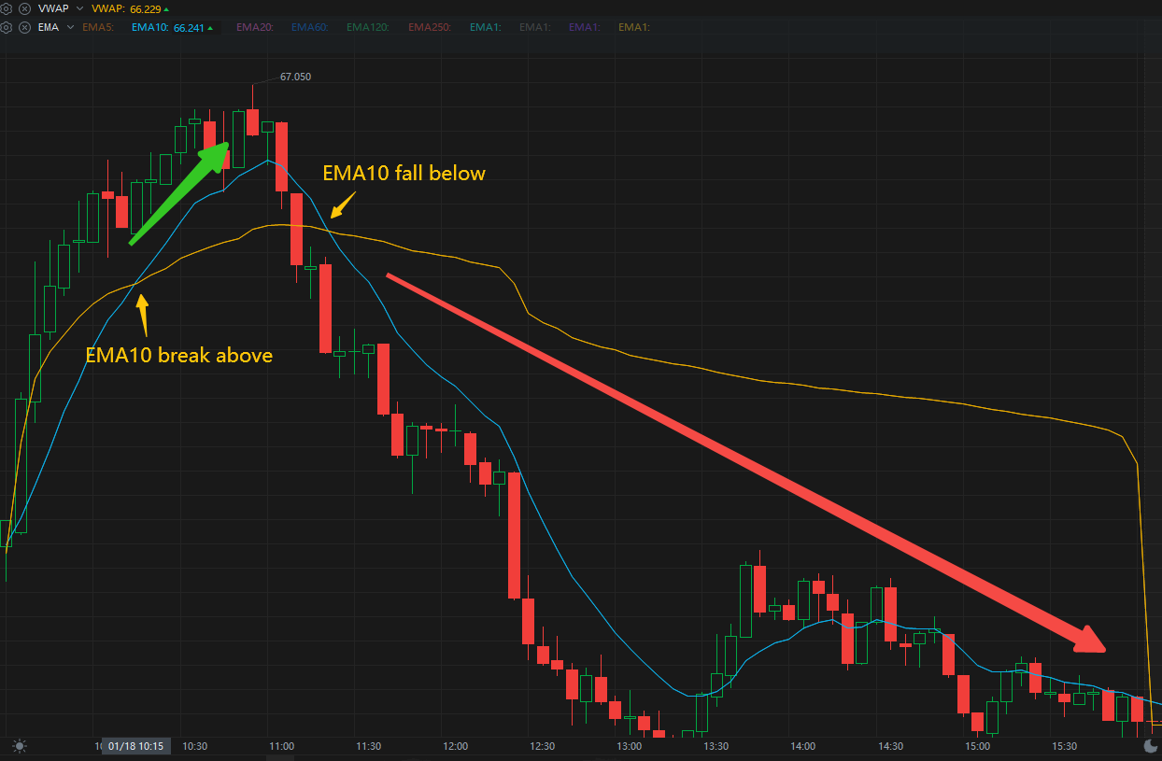This screenshot has height=761, width=1162.
Task: Click the 15:00 time axis label
Action: point(977,746)
